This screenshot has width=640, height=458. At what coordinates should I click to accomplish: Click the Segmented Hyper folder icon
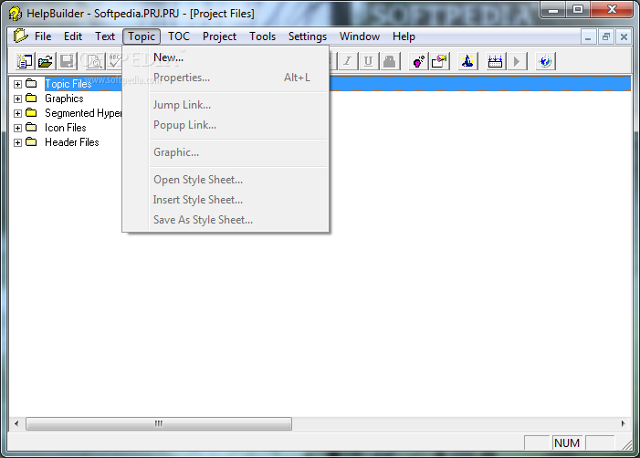(31, 112)
